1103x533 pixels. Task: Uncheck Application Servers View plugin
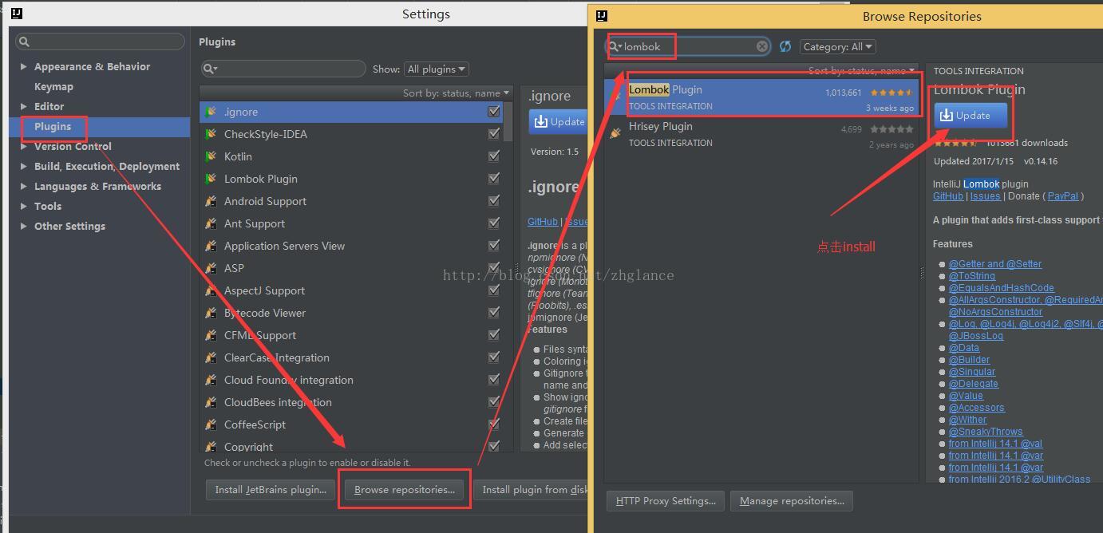[x=494, y=246]
